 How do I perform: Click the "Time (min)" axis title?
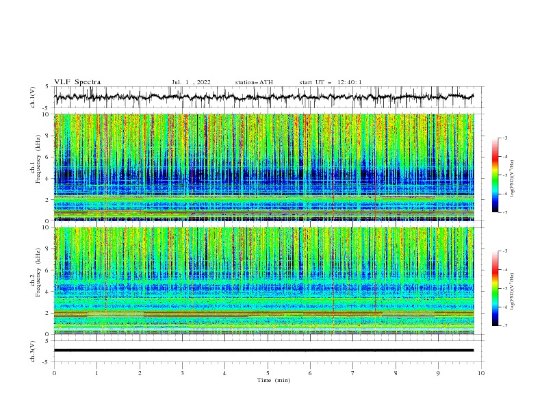(274, 380)
